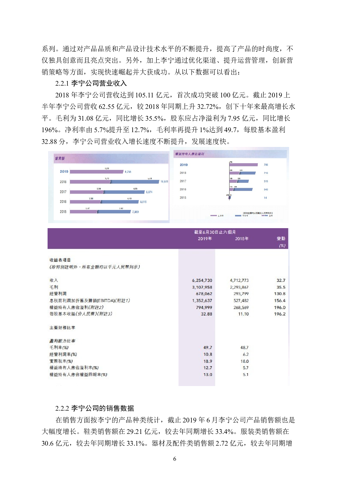The width and height of the screenshot is (347, 491).
Task: Click the 2019 effective tax rate value 18.9
Action: [x=208, y=361]
